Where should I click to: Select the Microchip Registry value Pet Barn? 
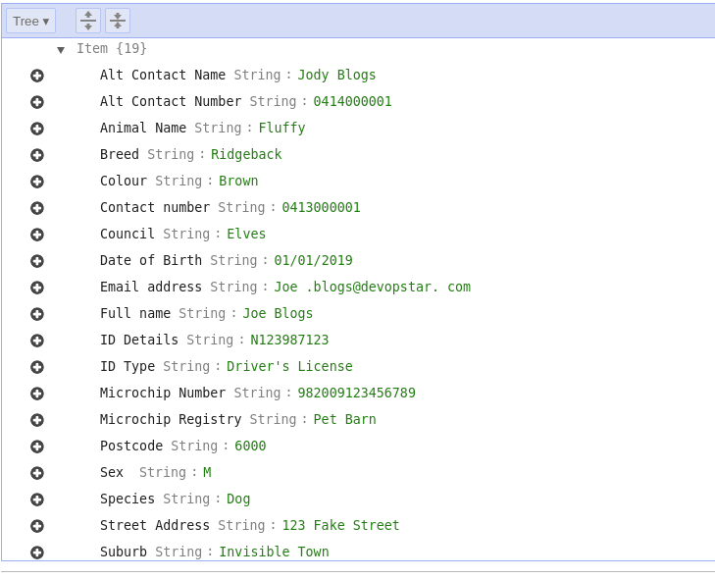pos(344,420)
